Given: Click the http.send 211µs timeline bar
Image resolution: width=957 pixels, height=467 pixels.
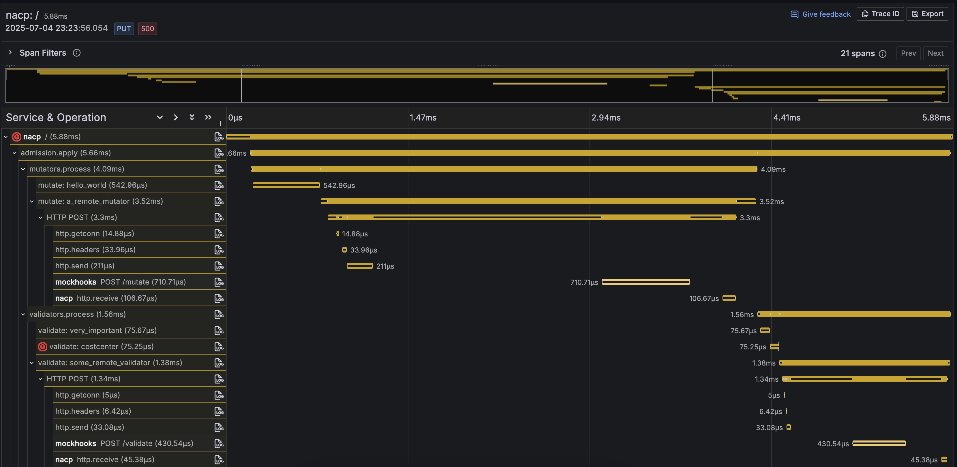Looking at the screenshot, I should click(x=360, y=266).
